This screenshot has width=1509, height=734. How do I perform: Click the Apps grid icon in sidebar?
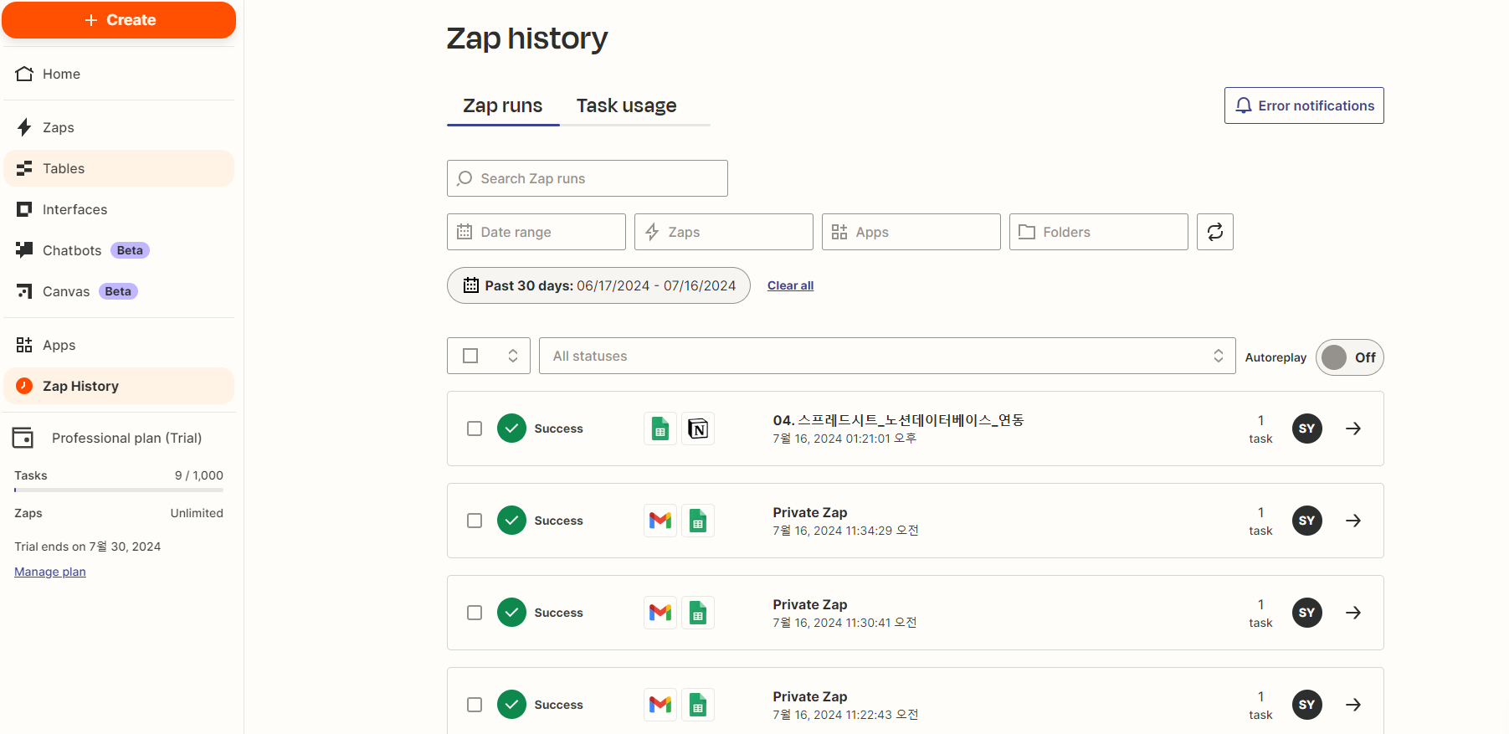[x=24, y=345]
